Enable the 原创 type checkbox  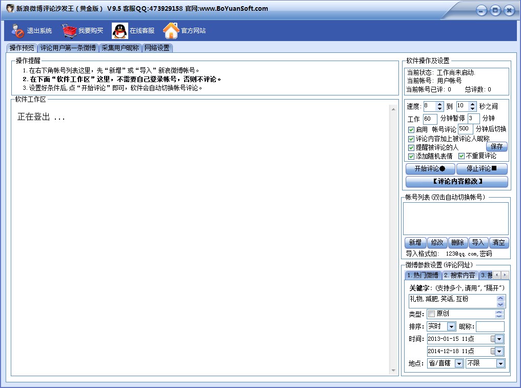tap(432, 314)
